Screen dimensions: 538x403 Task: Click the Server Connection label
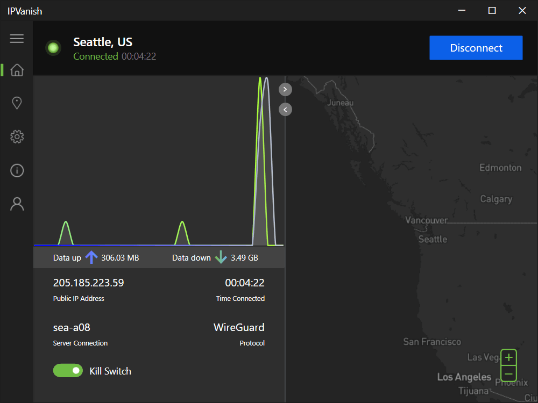(x=80, y=343)
